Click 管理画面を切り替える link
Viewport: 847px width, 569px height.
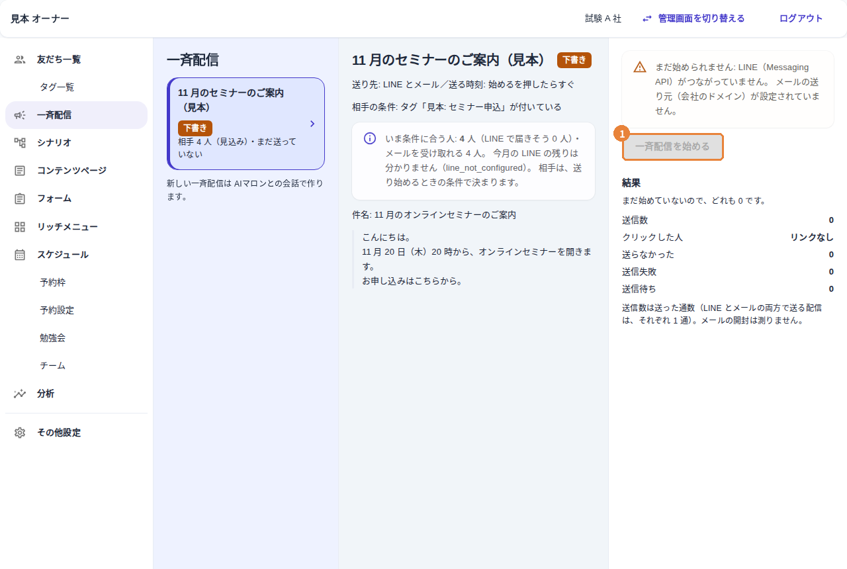693,19
